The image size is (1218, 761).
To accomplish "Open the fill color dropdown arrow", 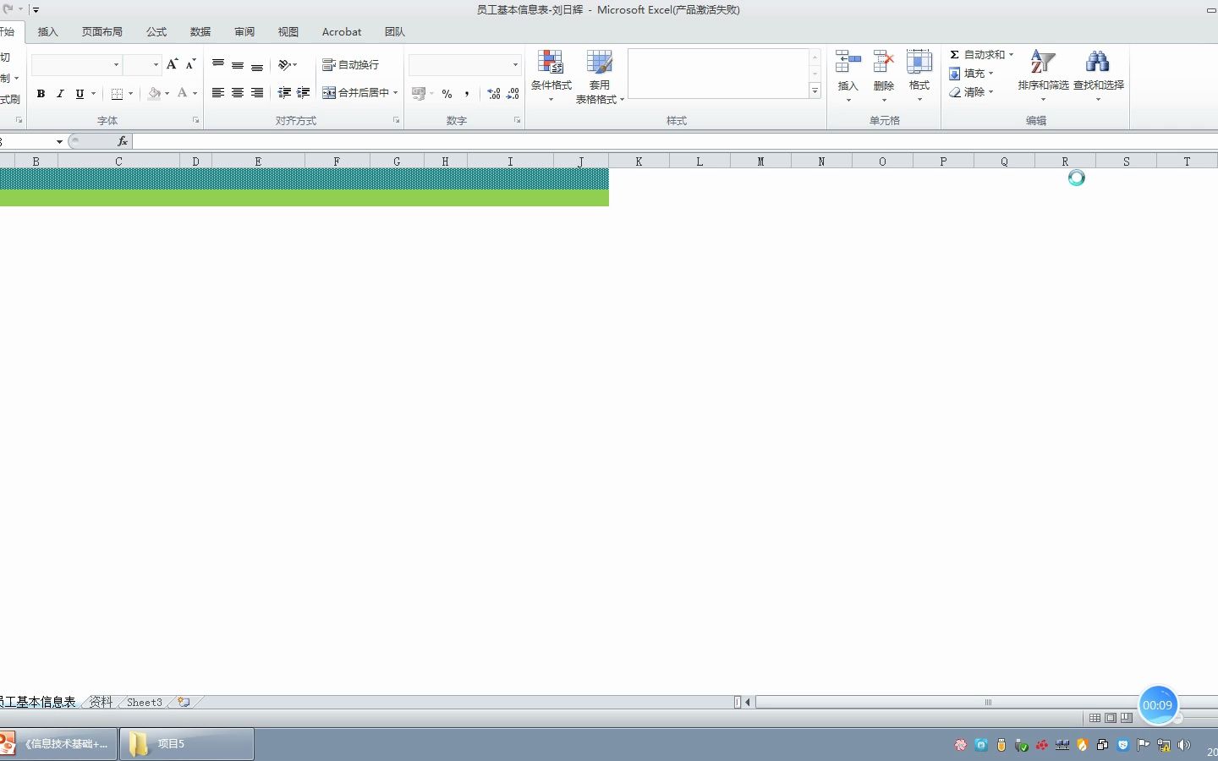I will point(166,94).
